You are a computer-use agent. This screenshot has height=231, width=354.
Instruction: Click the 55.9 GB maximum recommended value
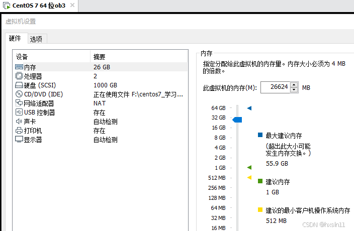click(x=277, y=163)
